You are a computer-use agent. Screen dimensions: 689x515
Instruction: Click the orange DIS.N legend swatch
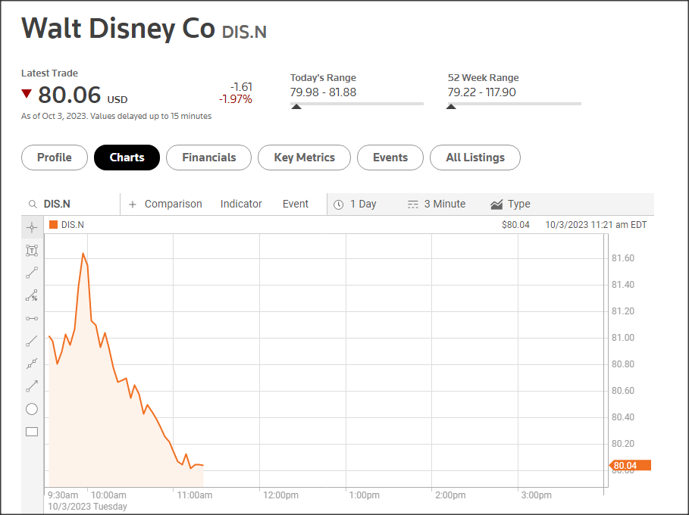(54, 225)
